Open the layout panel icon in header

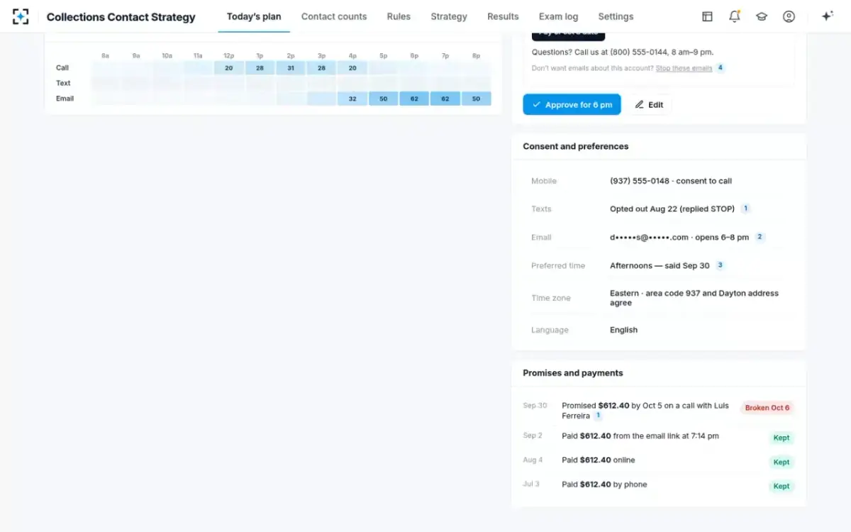click(707, 16)
